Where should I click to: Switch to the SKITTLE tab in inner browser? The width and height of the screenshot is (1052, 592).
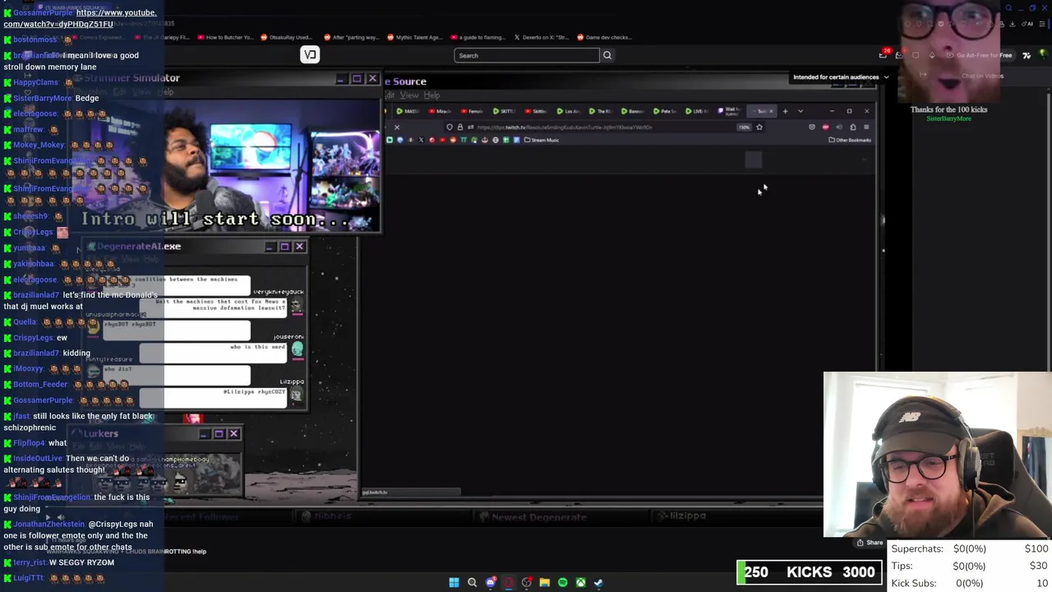click(x=504, y=111)
